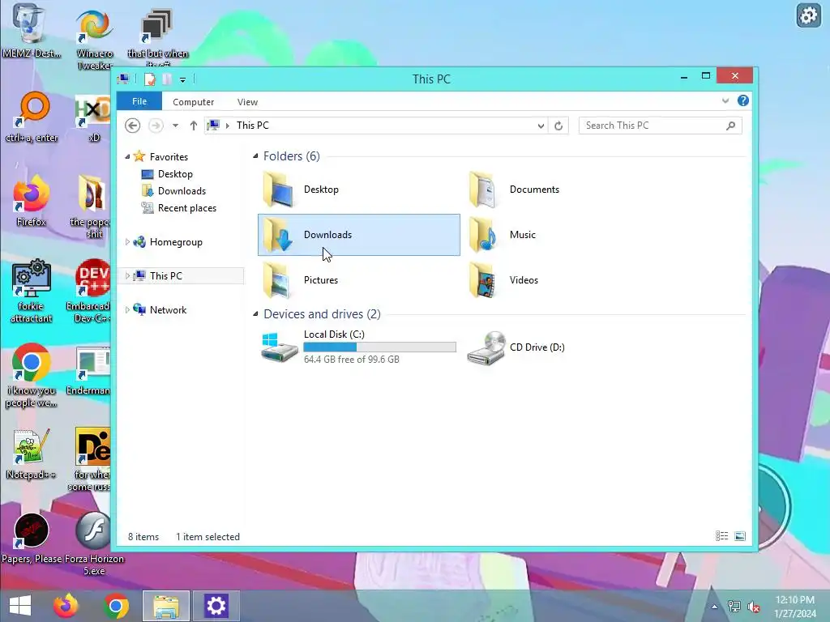Open settings gear at top-right of desktop
Image resolution: width=830 pixels, height=622 pixels.
point(808,15)
